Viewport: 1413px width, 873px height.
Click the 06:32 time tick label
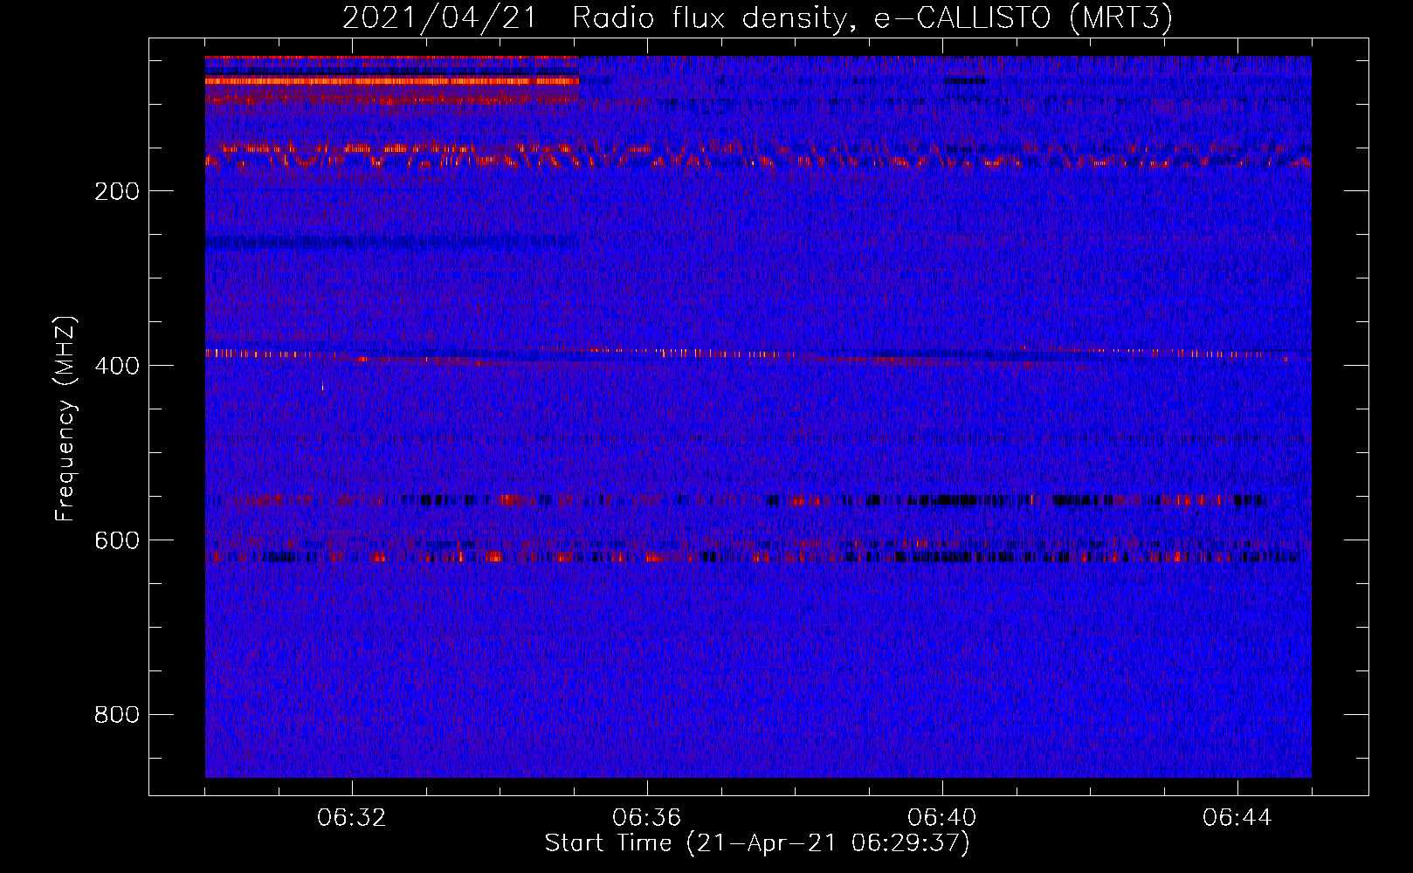click(352, 818)
